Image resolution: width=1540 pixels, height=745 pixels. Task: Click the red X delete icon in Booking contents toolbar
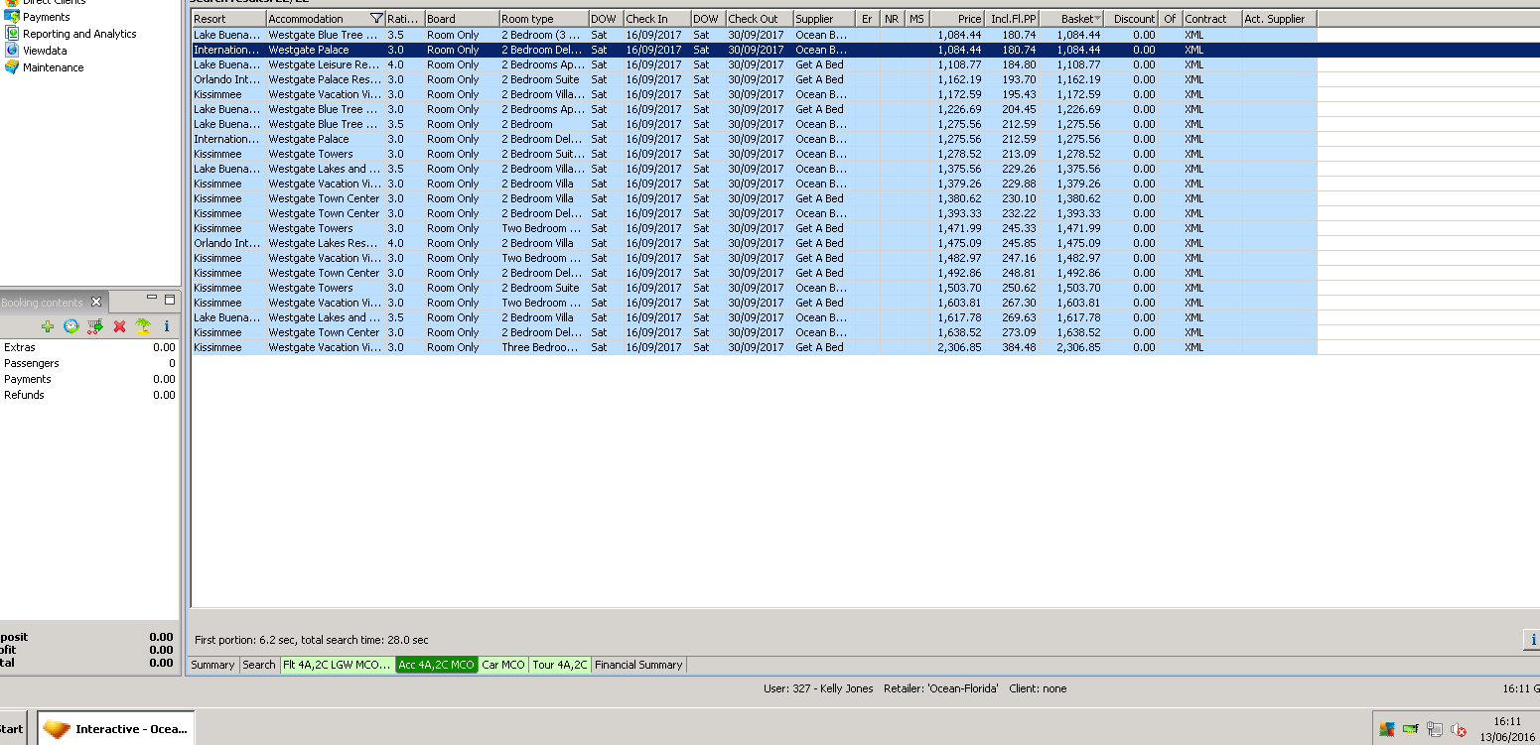point(119,325)
